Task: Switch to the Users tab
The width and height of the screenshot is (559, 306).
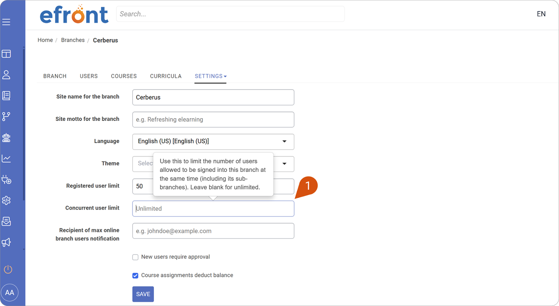Action: click(89, 76)
